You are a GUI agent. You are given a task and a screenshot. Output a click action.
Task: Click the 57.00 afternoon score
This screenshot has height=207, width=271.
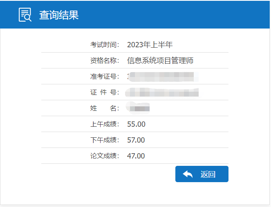point(136,140)
